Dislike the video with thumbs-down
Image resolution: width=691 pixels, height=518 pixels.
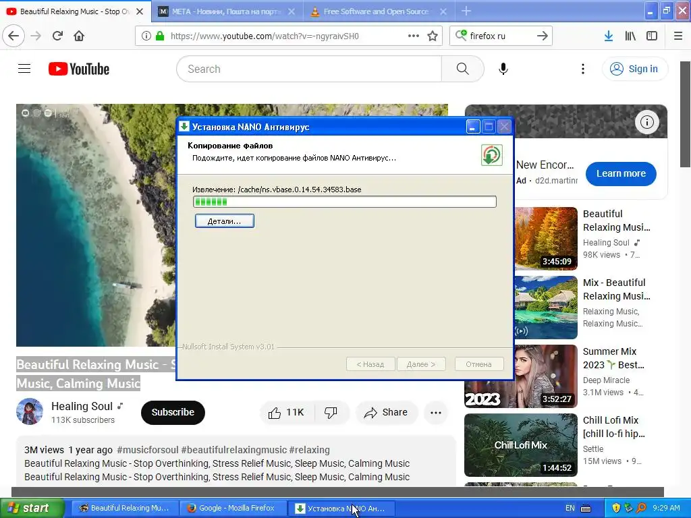331,412
